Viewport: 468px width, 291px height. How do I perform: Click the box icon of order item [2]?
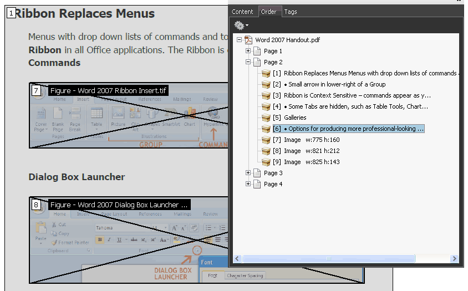(x=266, y=84)
